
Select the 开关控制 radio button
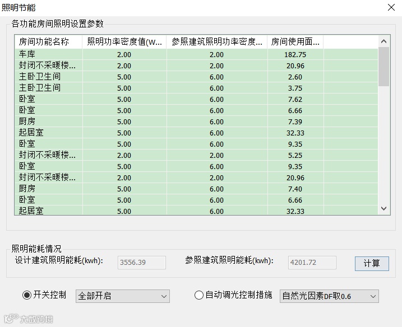pyautogui.click(x=27, y=295)
